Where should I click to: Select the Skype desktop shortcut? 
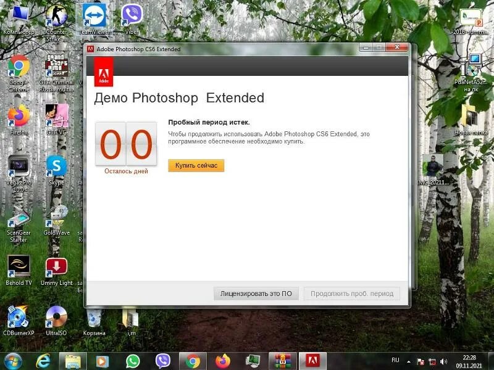pyautogui.click(x=56, y=170)
